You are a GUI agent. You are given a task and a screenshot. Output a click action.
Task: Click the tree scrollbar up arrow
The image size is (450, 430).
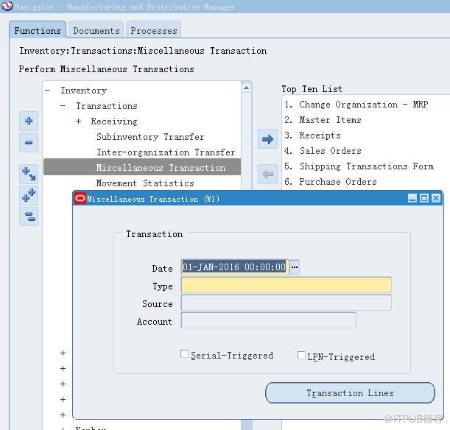point(246,88)
